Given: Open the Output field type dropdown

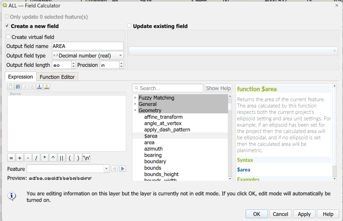Looking at the screenshot, I should coord(87,56).
